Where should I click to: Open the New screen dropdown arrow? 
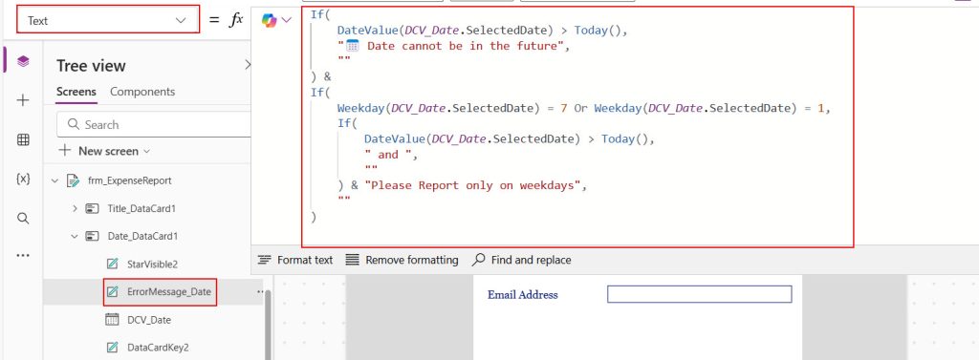click(x=147, y=152)
